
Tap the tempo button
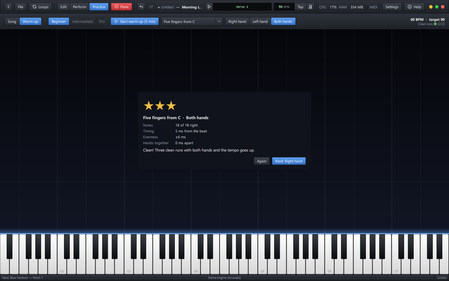coord(300,7)
